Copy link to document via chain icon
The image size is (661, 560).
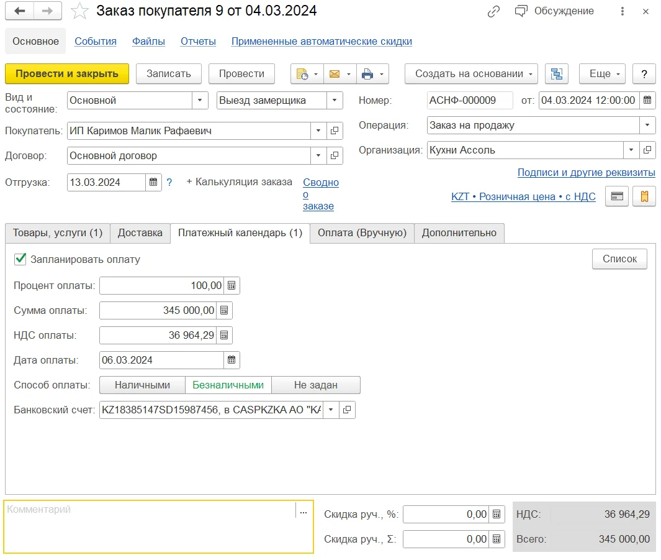click(493, 11)
